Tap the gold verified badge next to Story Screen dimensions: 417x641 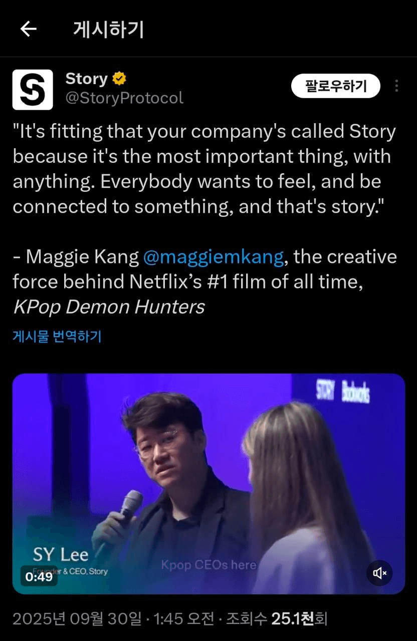pyautogui.click(x=119, y=79)
